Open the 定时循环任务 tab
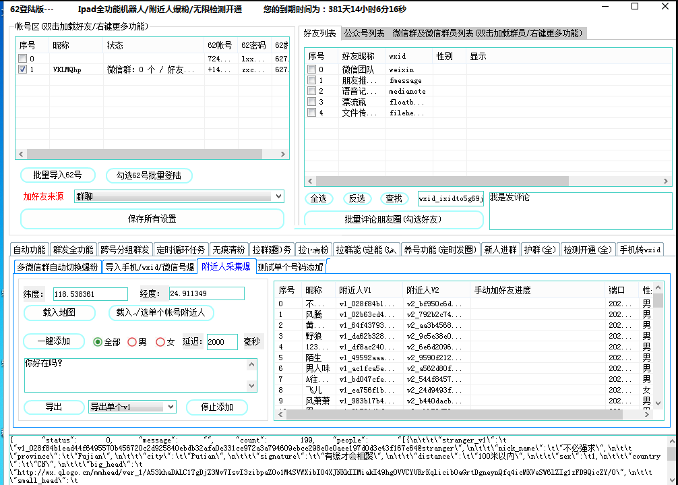Viewport: 678px width, 485px height. pos(181,250)
